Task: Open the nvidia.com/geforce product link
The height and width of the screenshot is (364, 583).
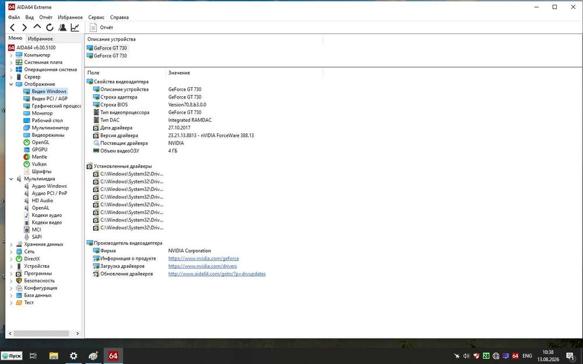Action: click(203, 259)
